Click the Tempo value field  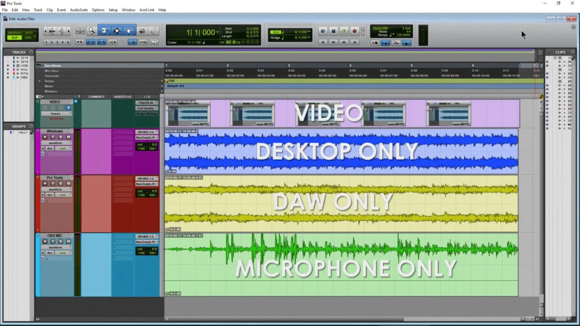[x=403, y=35]
